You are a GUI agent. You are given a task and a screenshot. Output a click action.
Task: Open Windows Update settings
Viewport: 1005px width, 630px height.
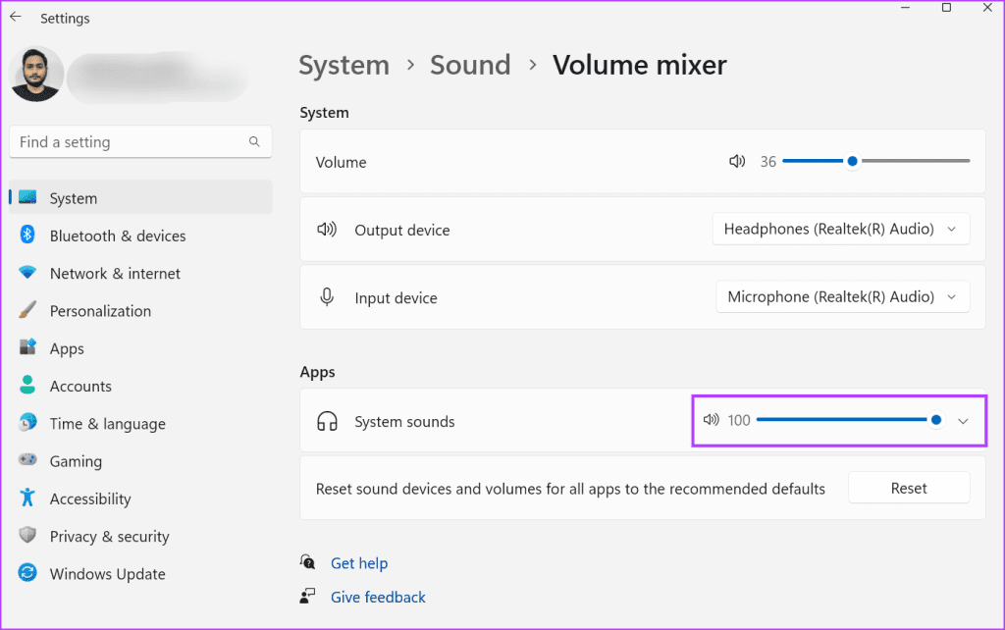click(107, 574)
